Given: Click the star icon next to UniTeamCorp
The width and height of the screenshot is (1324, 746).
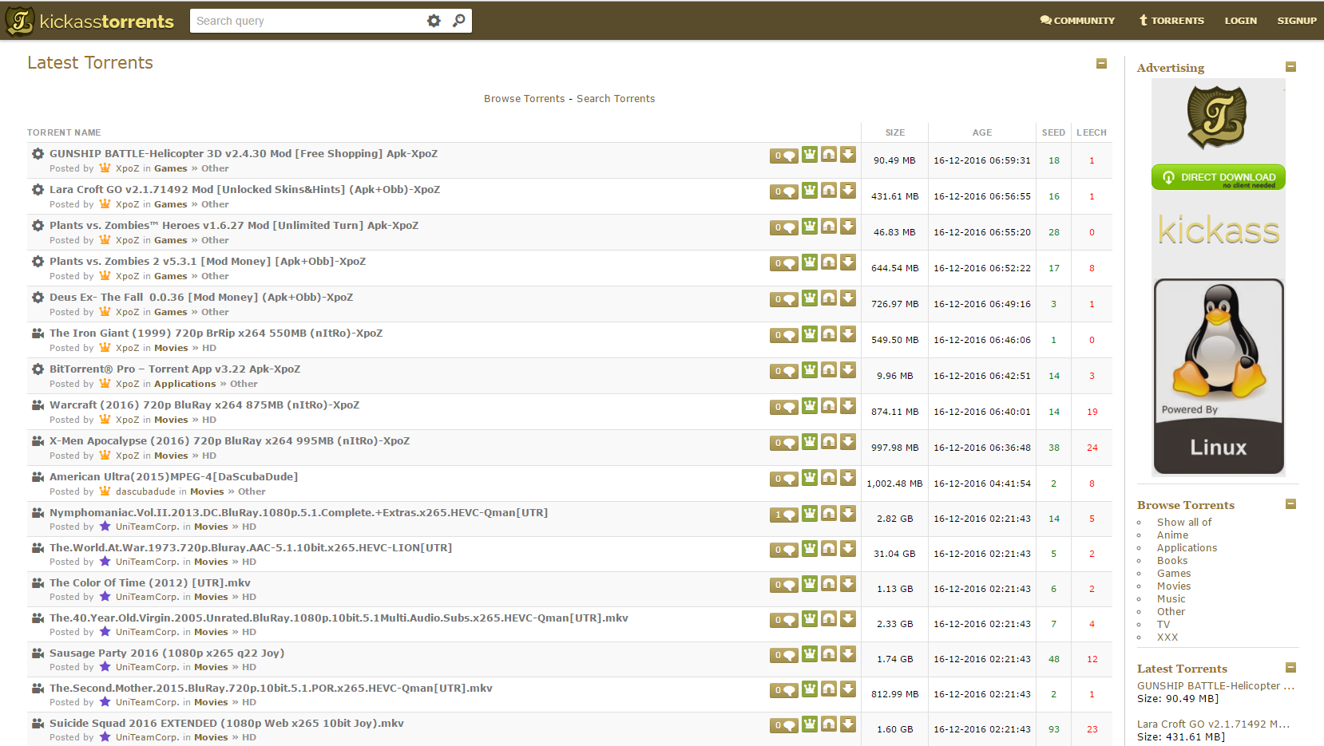Looking at the screenshot, I should pyautogui.click(x=105, y=527).
